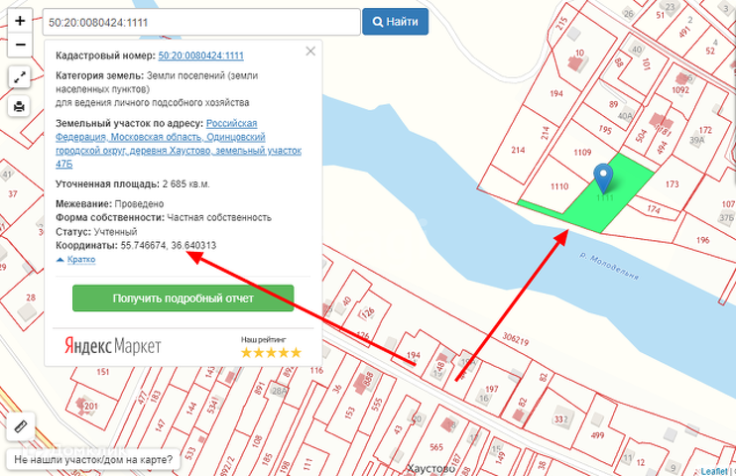This screenshot has width=736, height=476.
Task: Select parcel 1110 on the map
Action: (x=559, y=186)
